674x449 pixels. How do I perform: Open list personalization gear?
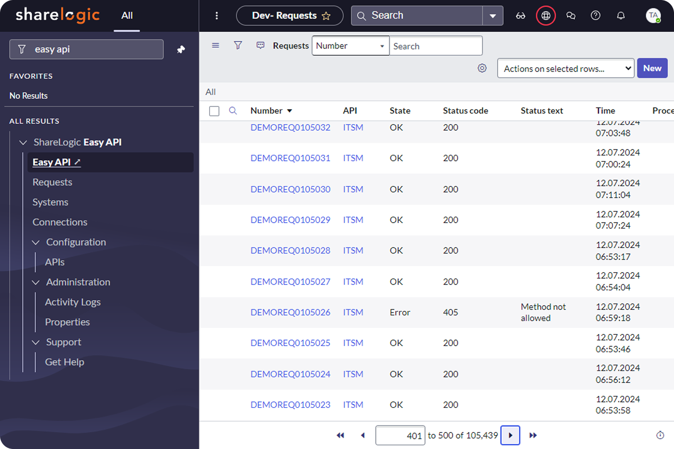click(482, 68)
